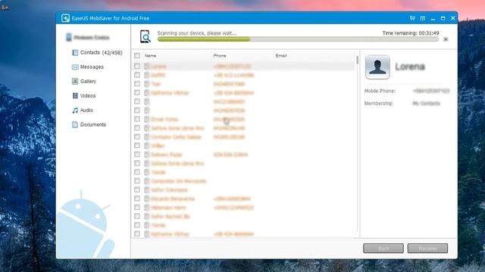
Task: Click the scan progress bar
Action: pyautogui.click(x=298, y=39)
